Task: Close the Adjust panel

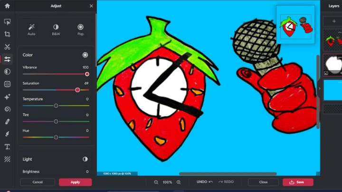Action: [91, 6]
